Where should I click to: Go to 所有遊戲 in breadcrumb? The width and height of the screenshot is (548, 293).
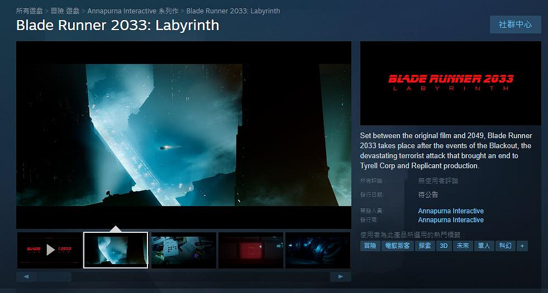pos(30,11)
